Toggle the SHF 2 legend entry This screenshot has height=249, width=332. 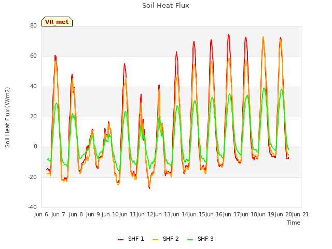[x=165, y=239]
